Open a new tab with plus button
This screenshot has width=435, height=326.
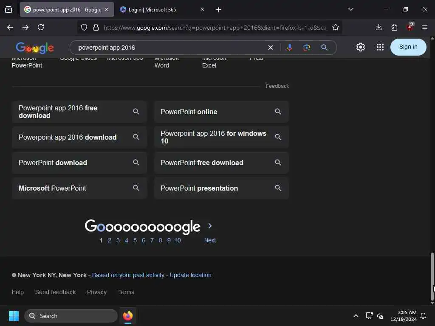(218, 9)
